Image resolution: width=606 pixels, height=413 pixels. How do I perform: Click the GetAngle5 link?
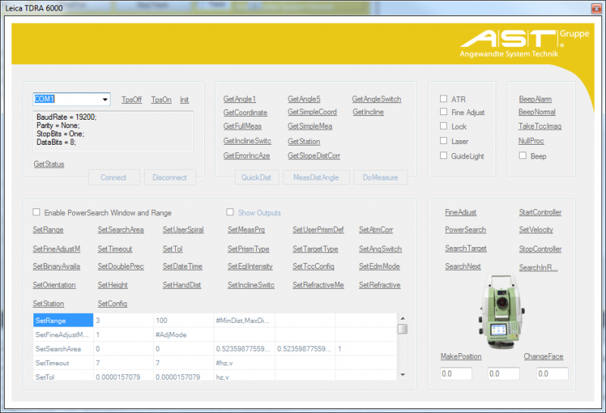[x=304, y=99]
